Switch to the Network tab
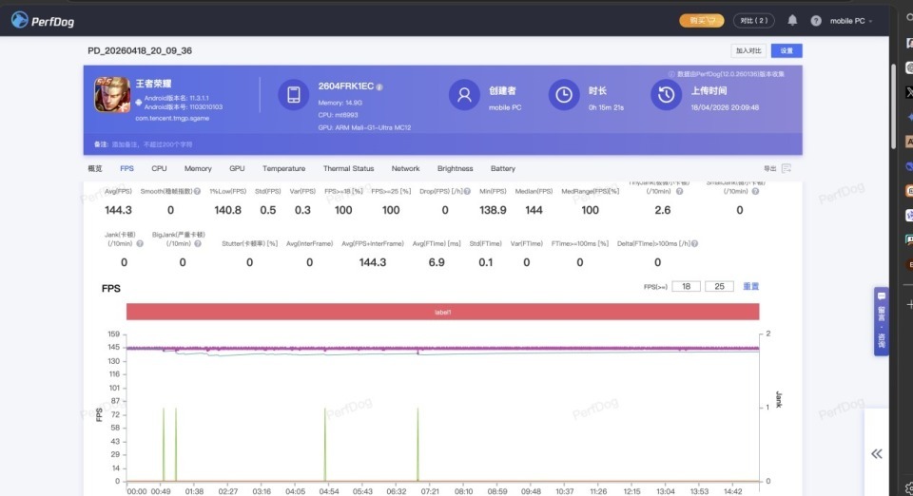The height and width of the screenshot is (496, 913). pos(405,168)
